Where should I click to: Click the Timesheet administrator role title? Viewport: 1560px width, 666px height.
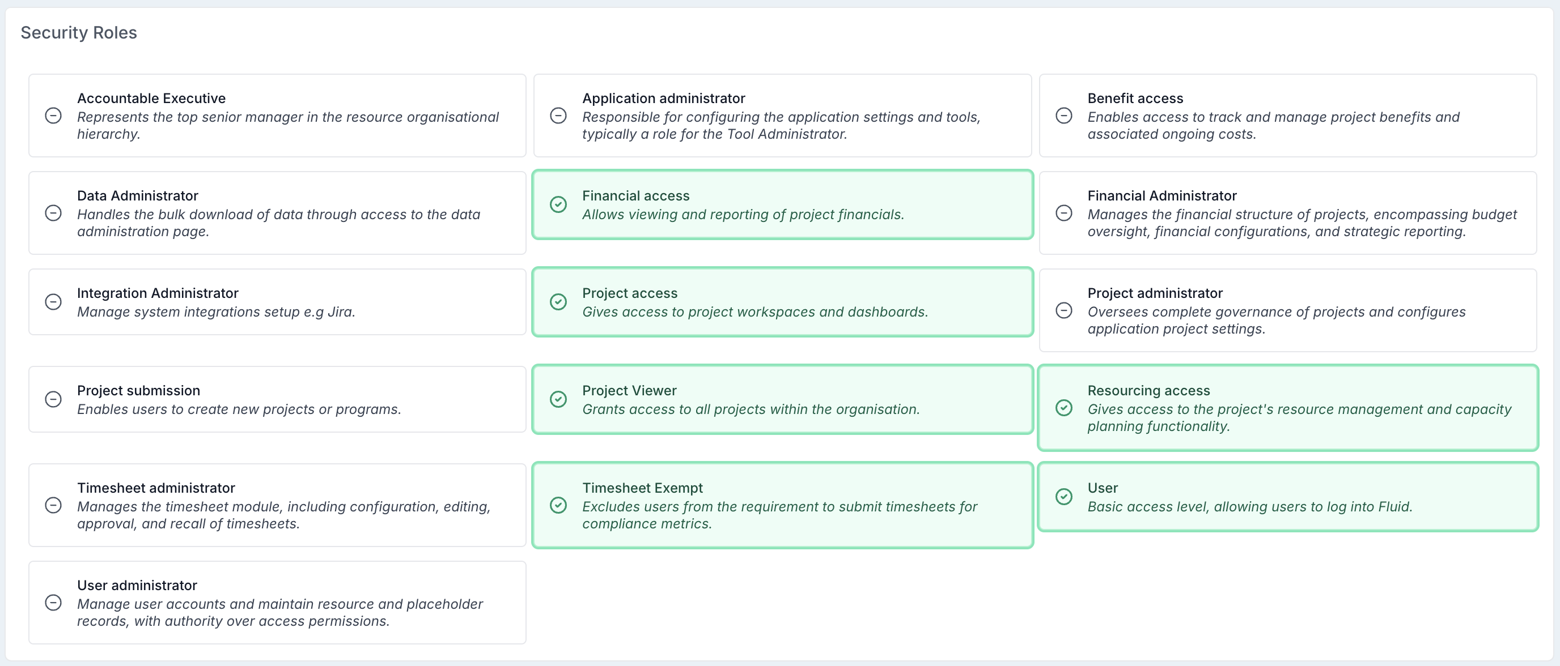coord(156,488)
